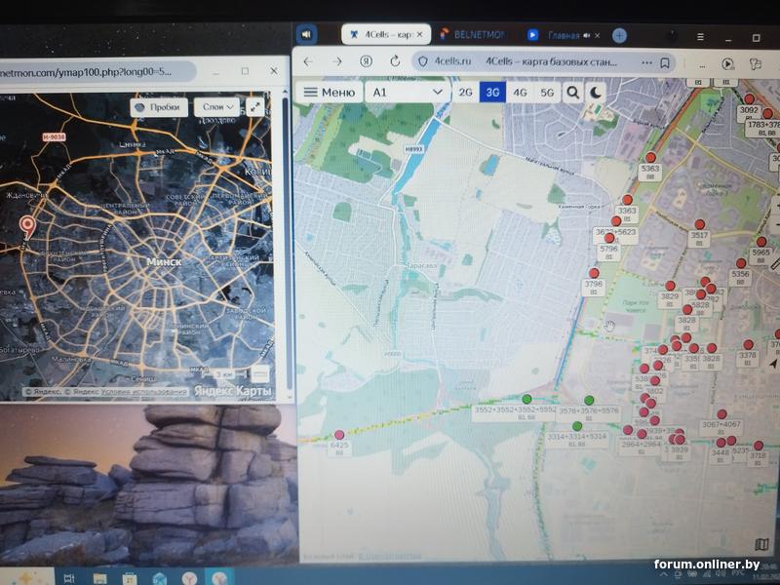
Task: Open the highlighted Yandex Browser taskbar icon
Action: click(219, 577)
